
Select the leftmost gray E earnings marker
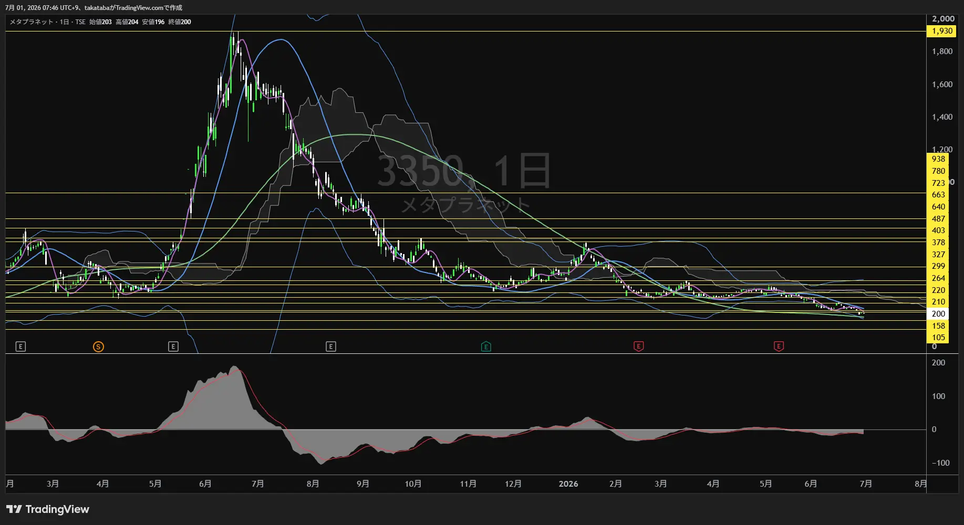(x=20, y=346)
